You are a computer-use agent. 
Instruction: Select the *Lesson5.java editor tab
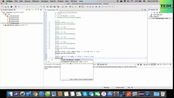51,10
